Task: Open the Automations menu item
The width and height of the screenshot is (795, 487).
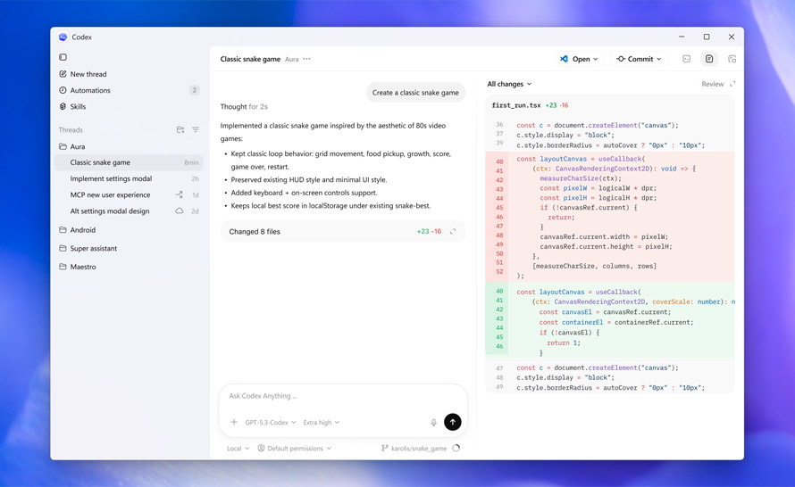Action: (x=90, y=90)
